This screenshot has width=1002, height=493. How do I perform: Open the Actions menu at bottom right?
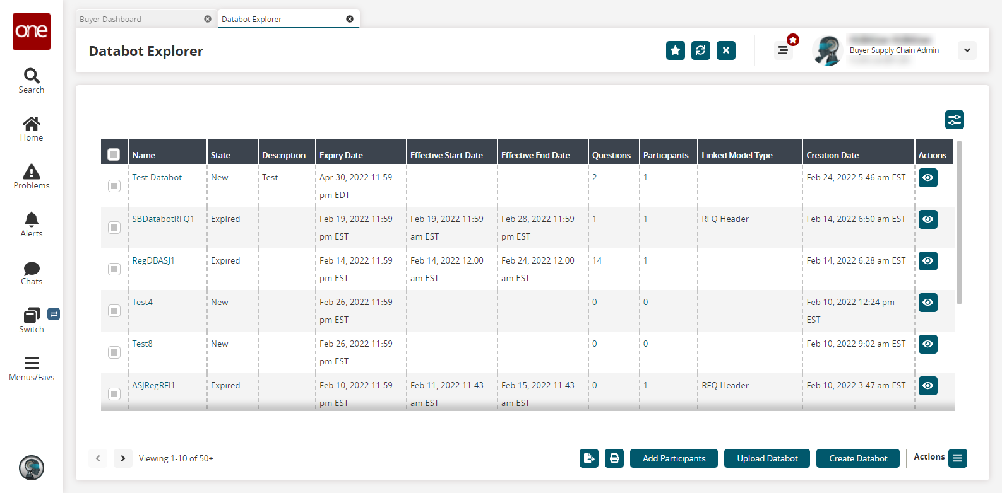[x=957, y=458]
